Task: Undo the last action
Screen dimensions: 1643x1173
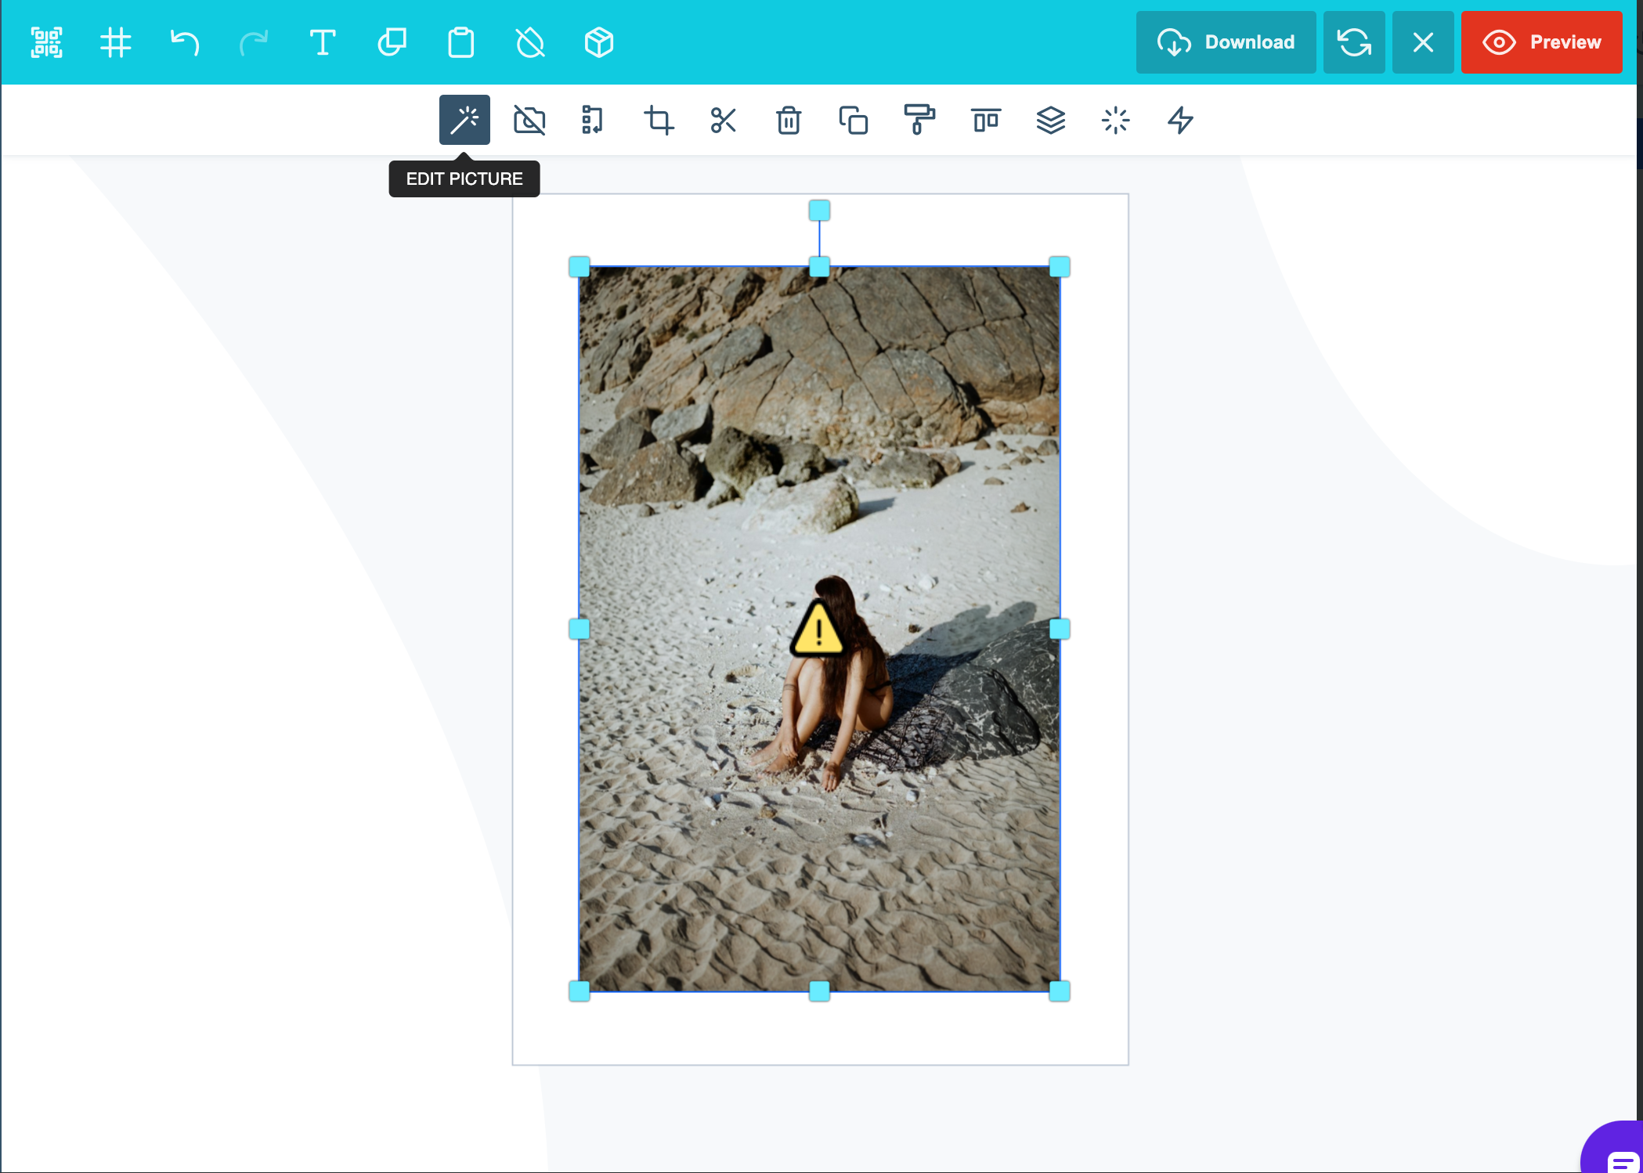Action: [184, 42]
